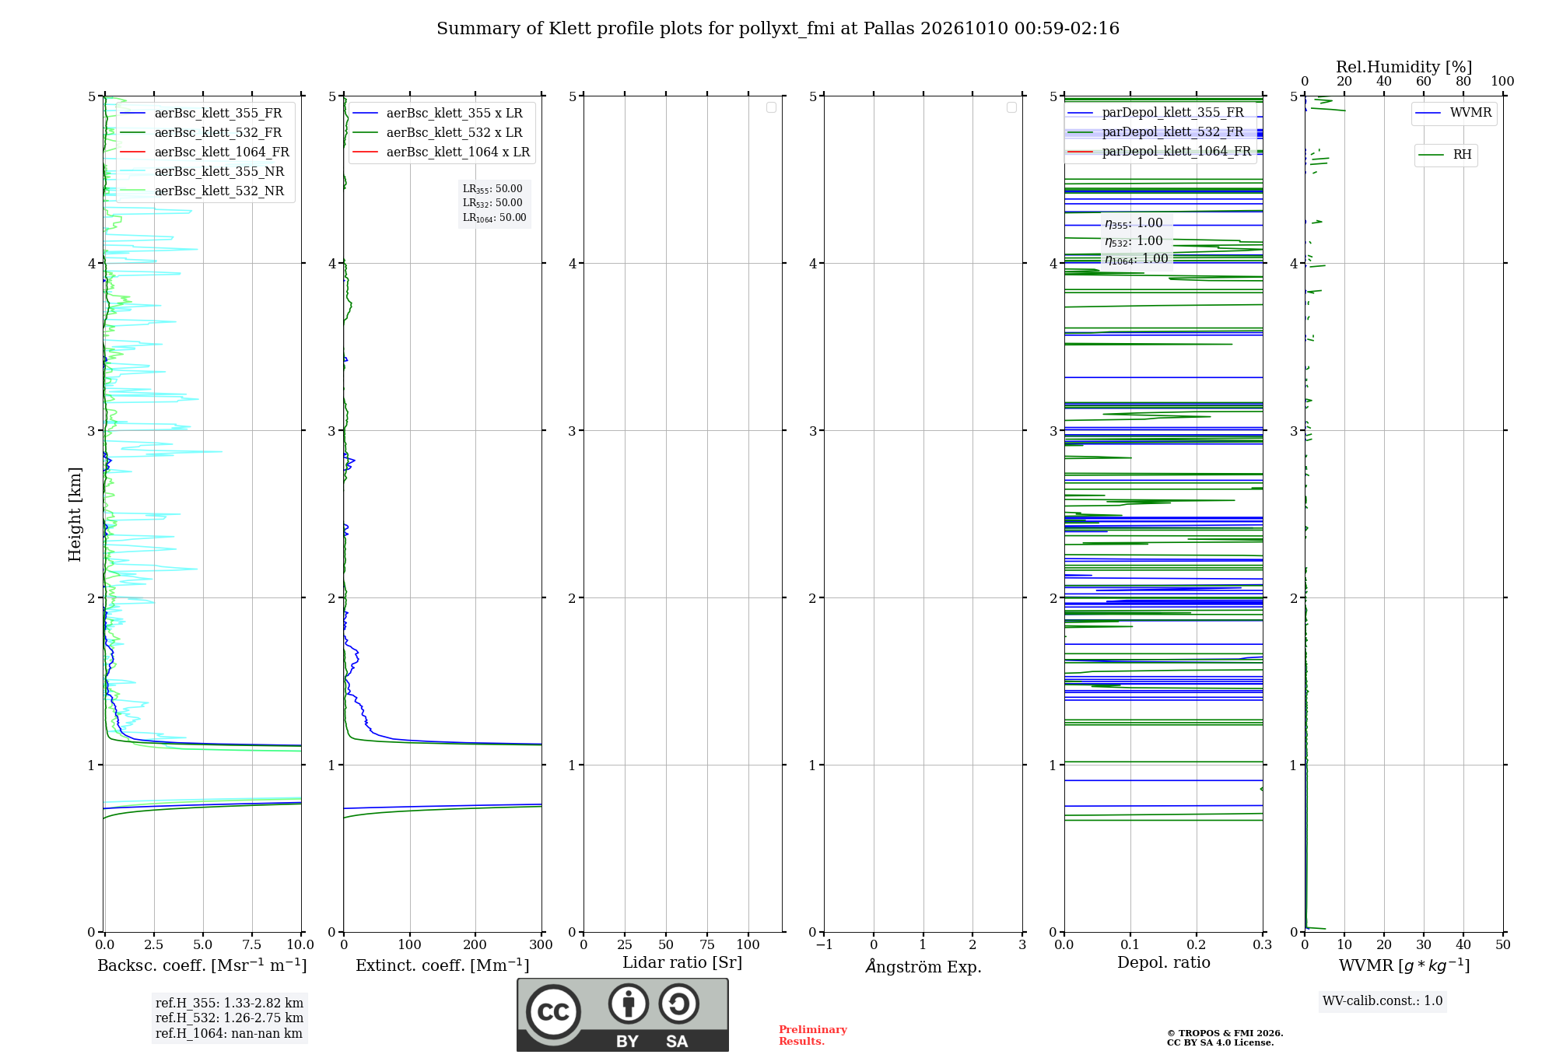Select the RH legend entry

1446,155
